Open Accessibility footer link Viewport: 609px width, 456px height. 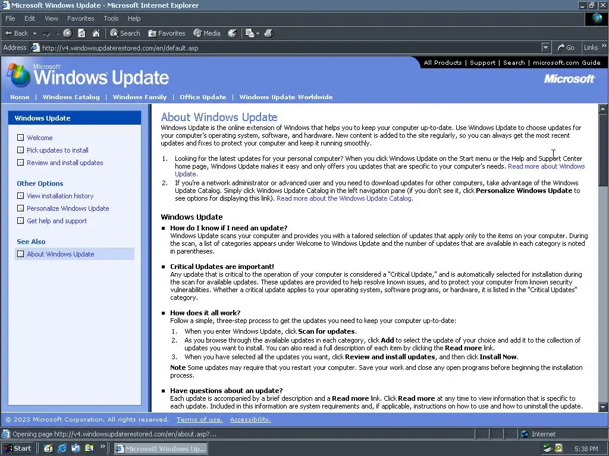click(250, 420)
